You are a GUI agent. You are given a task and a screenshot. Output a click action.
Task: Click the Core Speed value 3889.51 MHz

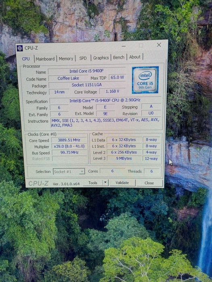point(69,140)
